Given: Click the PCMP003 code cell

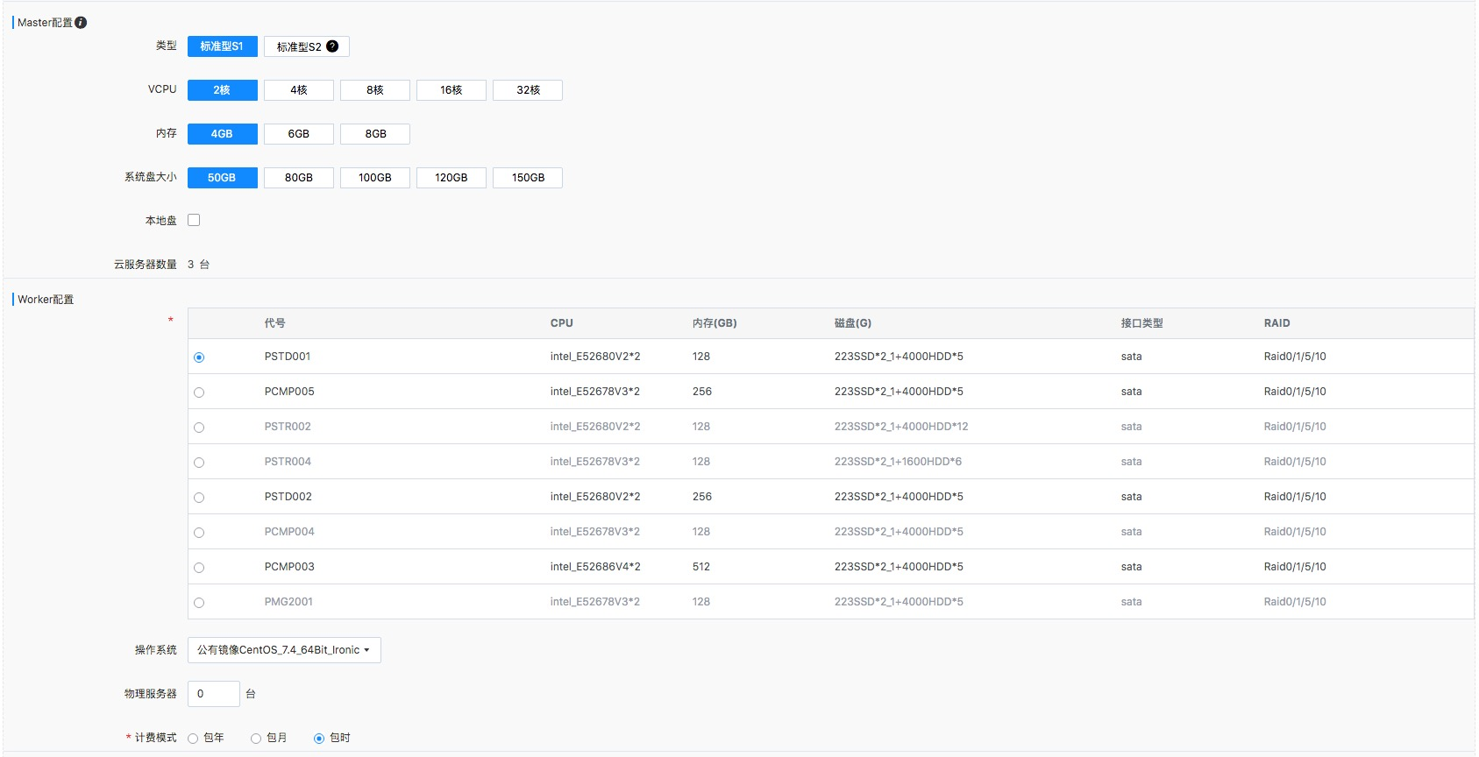Looking at the screenshot, I should [x=289, y=567].
